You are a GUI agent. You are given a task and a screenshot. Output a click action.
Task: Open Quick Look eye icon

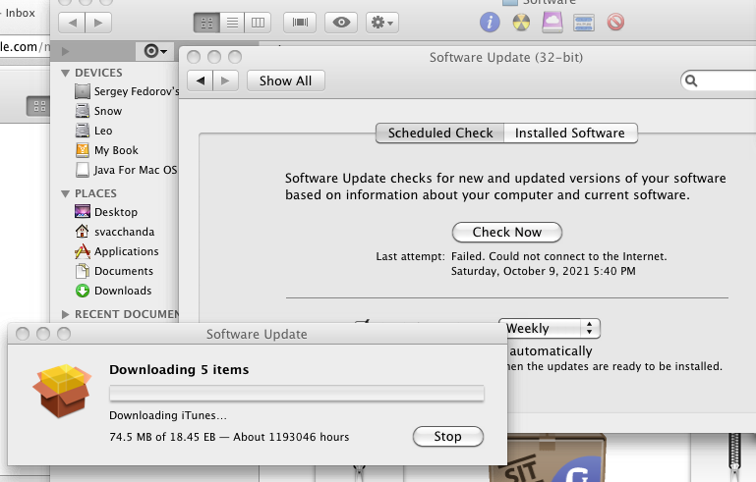coord(341,23)
